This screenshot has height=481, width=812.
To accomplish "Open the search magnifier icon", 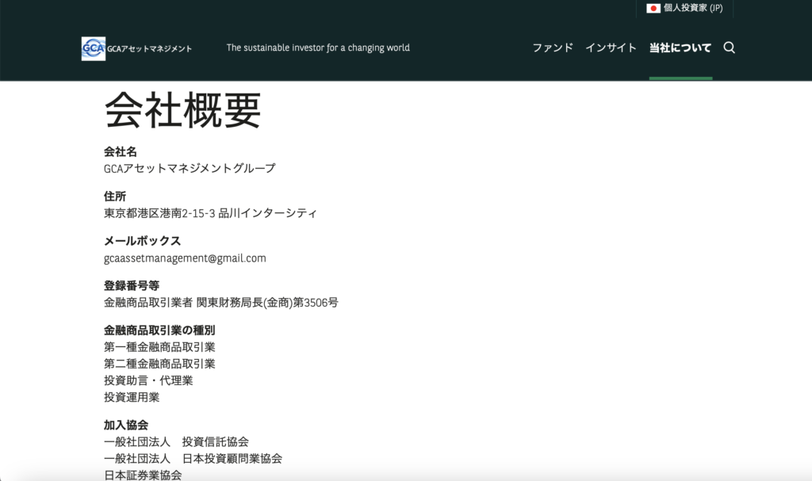I will coord(730,48).
